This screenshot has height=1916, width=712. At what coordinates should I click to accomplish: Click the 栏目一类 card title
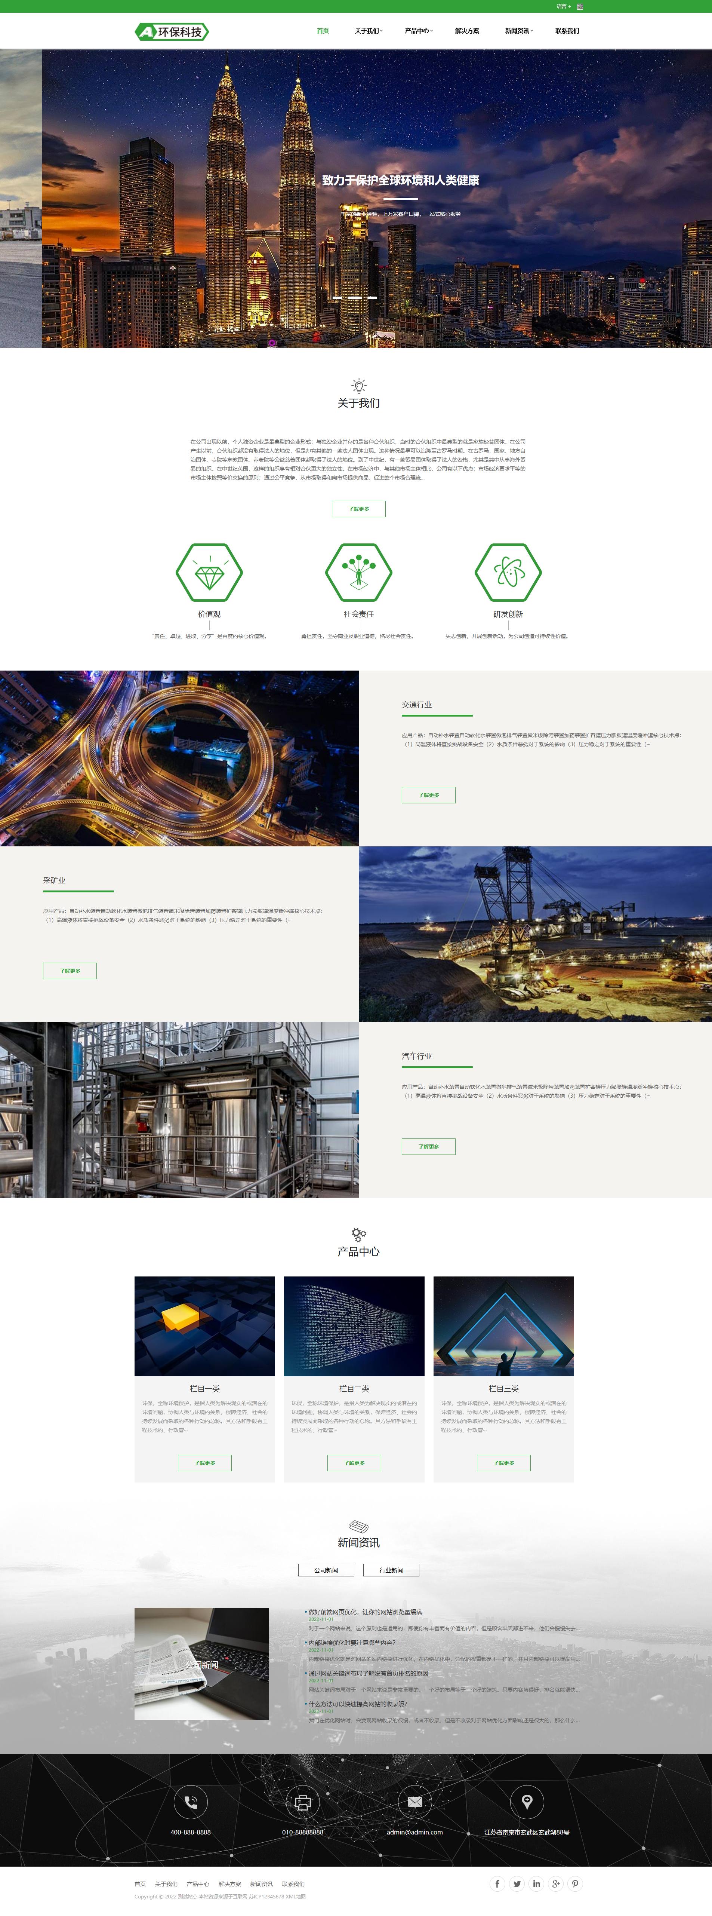(x=204, y=1388)
